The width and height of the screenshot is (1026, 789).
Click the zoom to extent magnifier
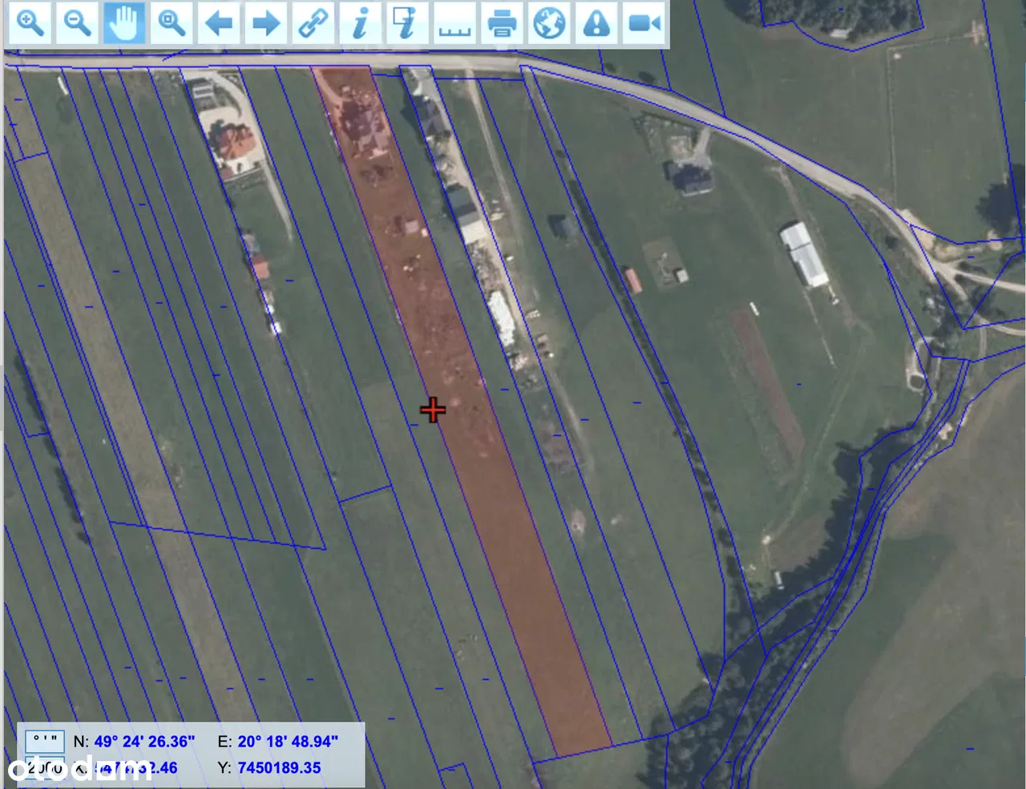click(x=172, y=23)
